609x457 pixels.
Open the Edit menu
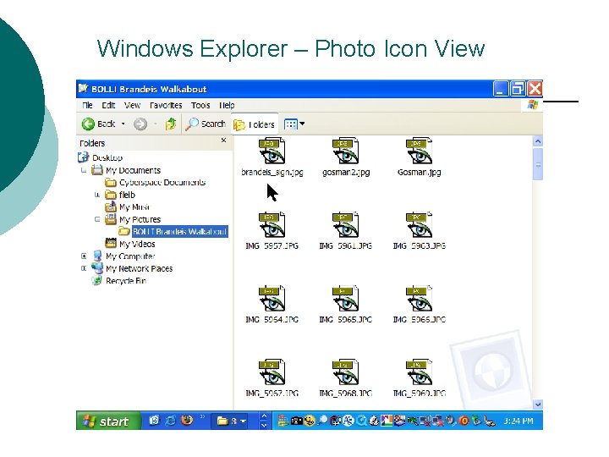(108, 105)
